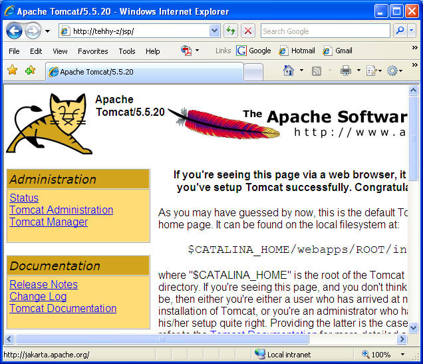The width and height of the screenshot is (423, 364).
Task: Open the Google link in Links bar
Action: click(253, 51)
